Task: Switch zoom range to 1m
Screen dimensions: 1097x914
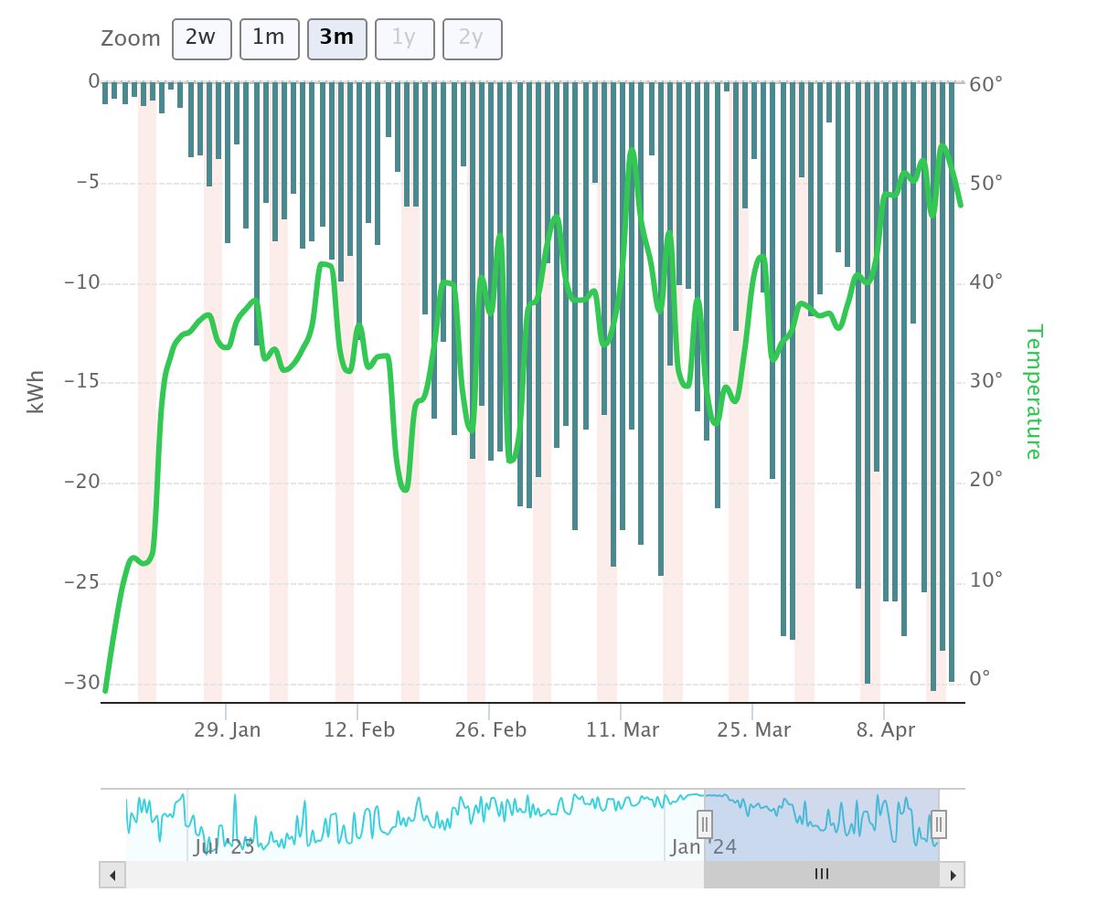Action: [x=269, y=38]
